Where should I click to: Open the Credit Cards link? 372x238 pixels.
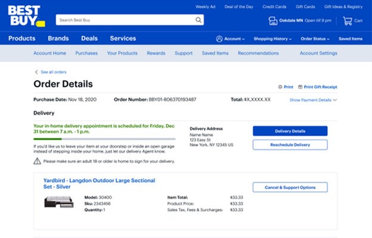274,7
